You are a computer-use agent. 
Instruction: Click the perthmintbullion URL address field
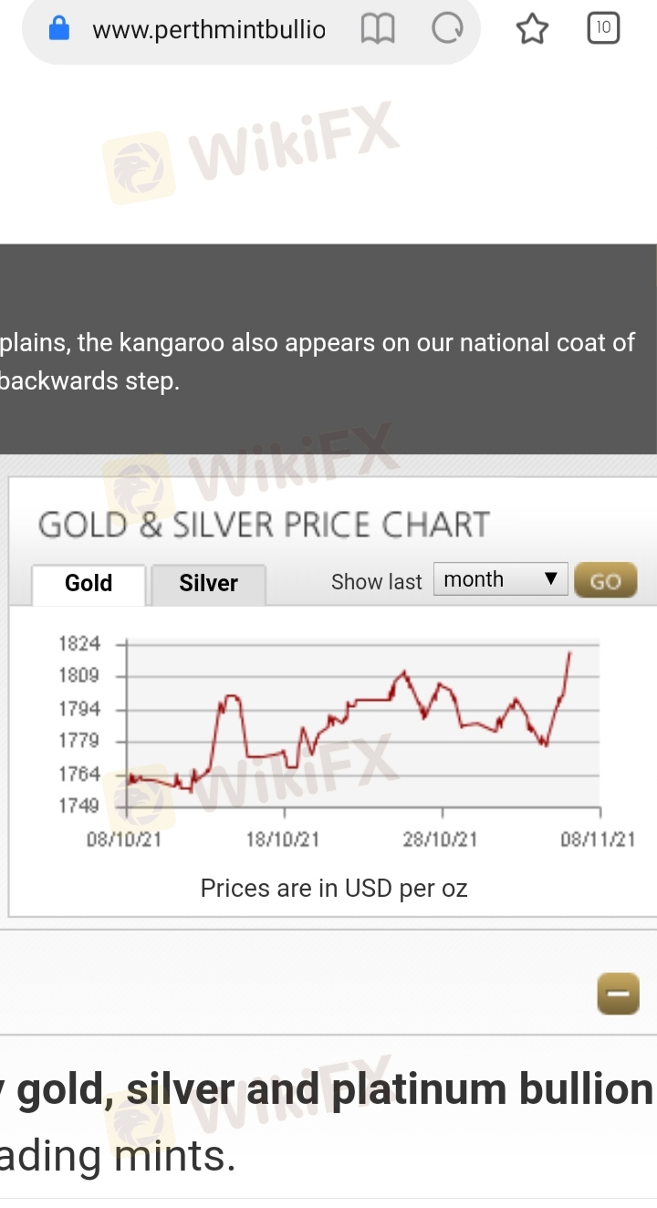(209, 29)
